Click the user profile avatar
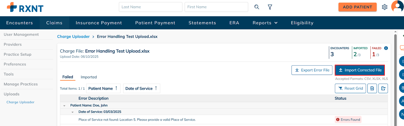 pyautogui.click(x=397, y=6)
